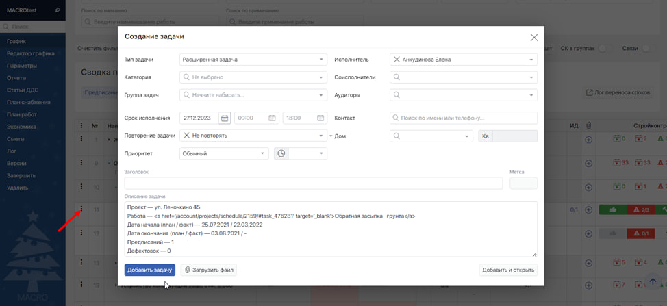Expand the Категория dropdown
Image resolution: width=667 pixels, height=306 pixels.
click(253, 77)
